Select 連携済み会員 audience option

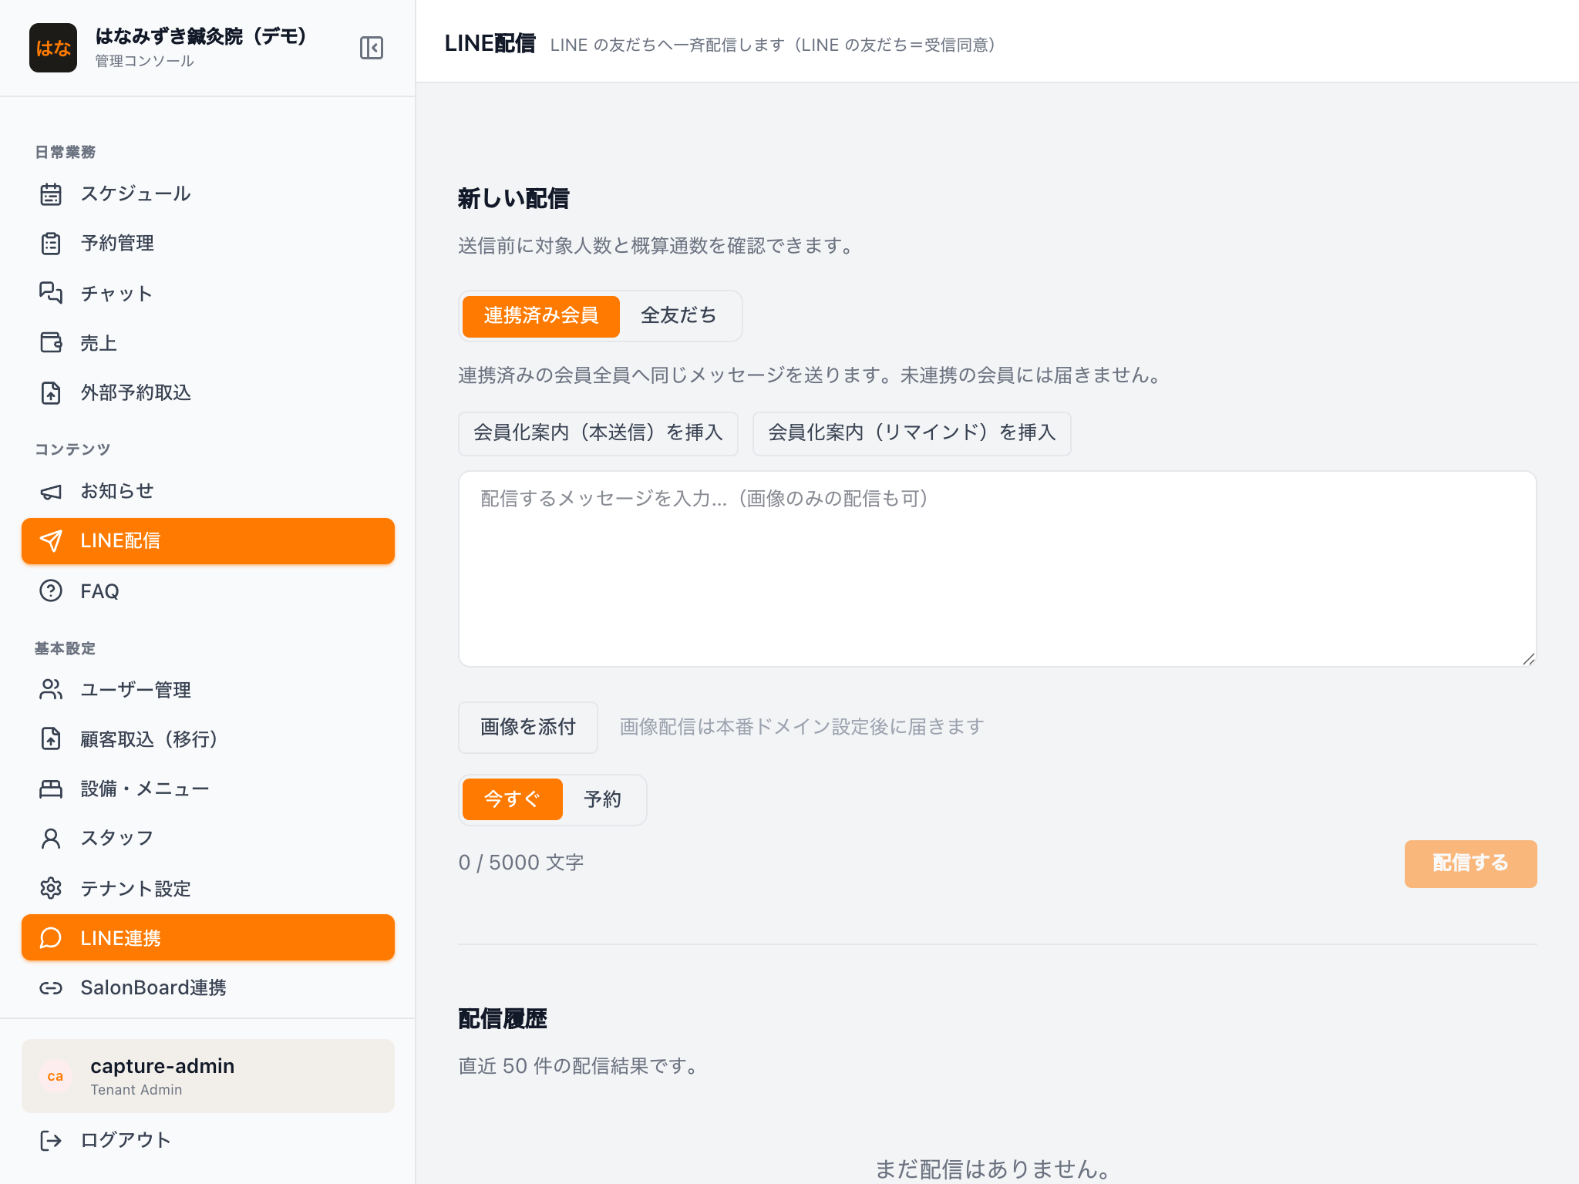point(541,316)
